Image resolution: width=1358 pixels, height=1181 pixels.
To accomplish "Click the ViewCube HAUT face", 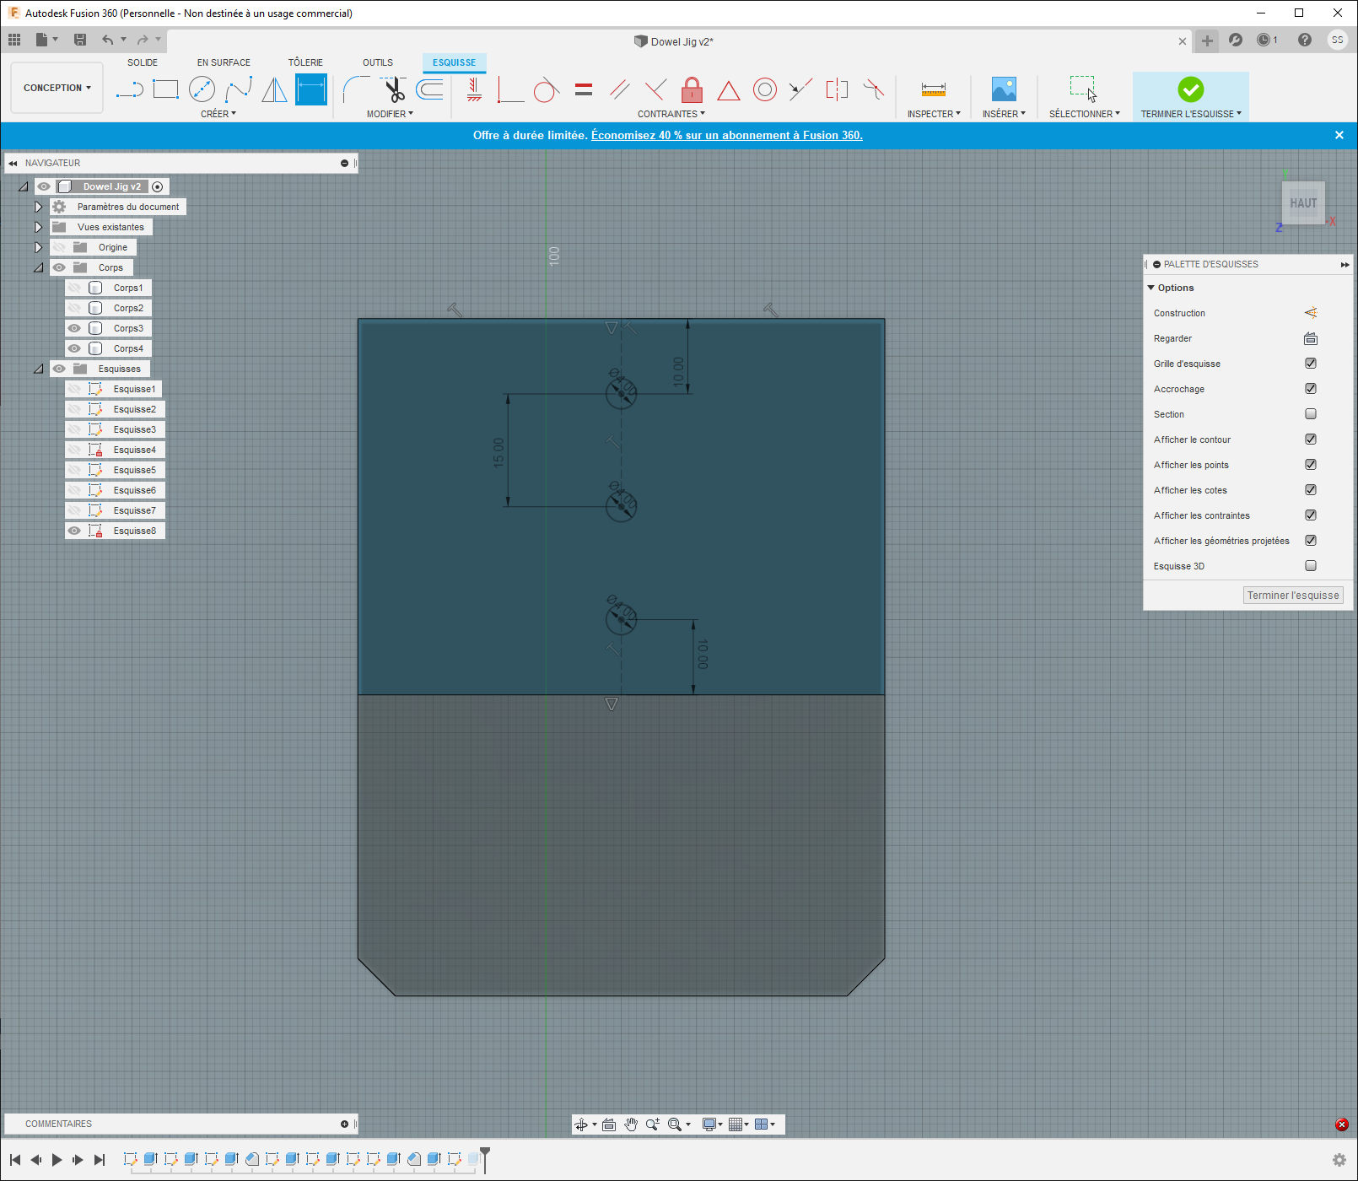I will 1302,203.
